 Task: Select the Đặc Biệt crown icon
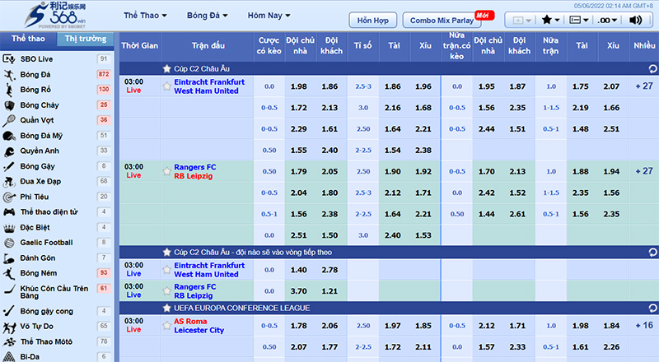tap(9, 228)
